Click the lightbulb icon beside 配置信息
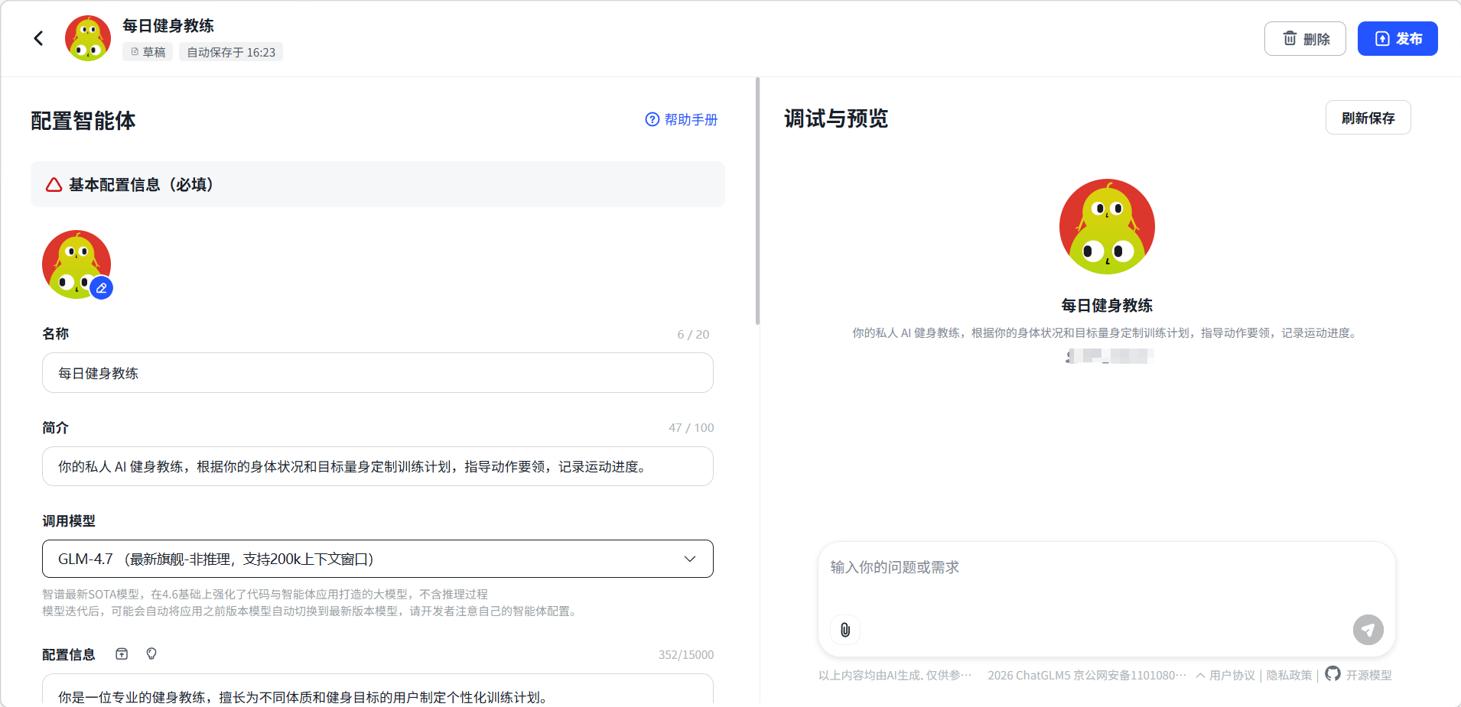 (151, 653)
